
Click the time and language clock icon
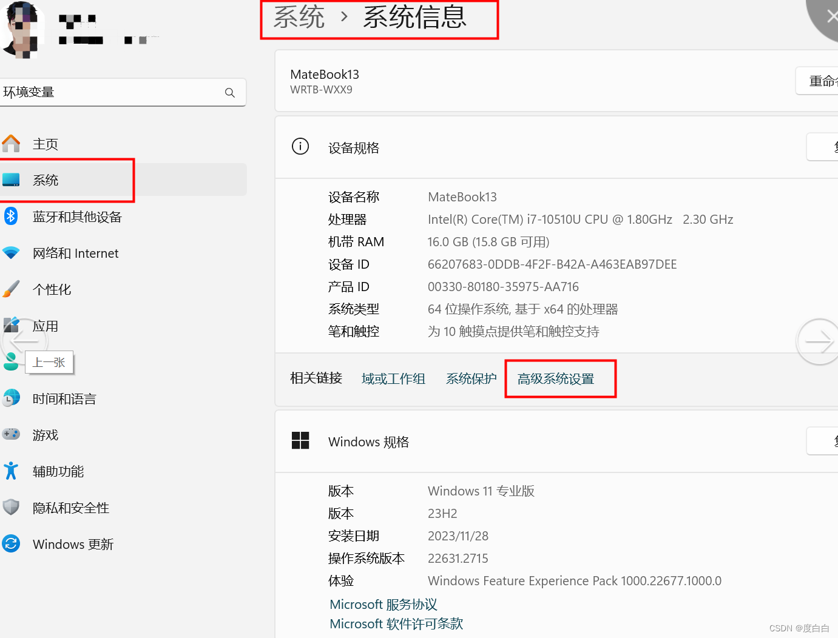point(11,398)
